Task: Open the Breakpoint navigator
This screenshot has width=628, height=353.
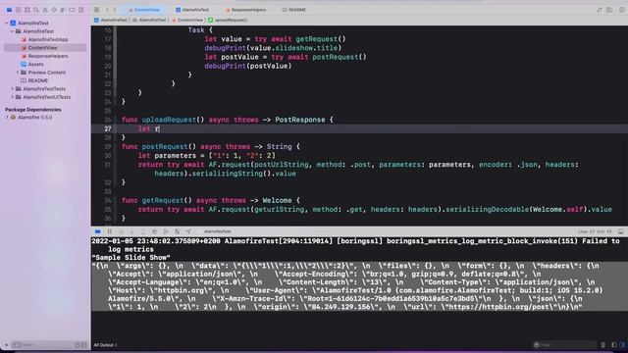Action: (72, 10)
